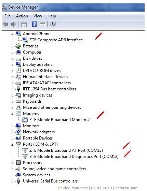
Task: Expand the Batteries category
Action: pyautogui.click(x=12, y=46)
